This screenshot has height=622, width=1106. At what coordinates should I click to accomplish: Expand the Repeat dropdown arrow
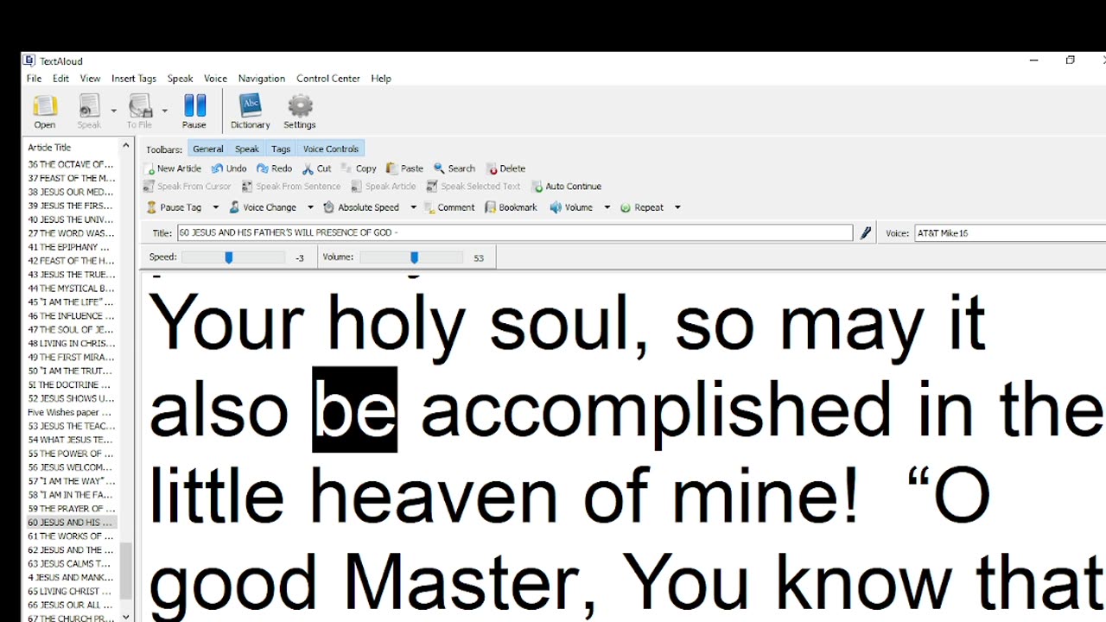tap(677, 207)
